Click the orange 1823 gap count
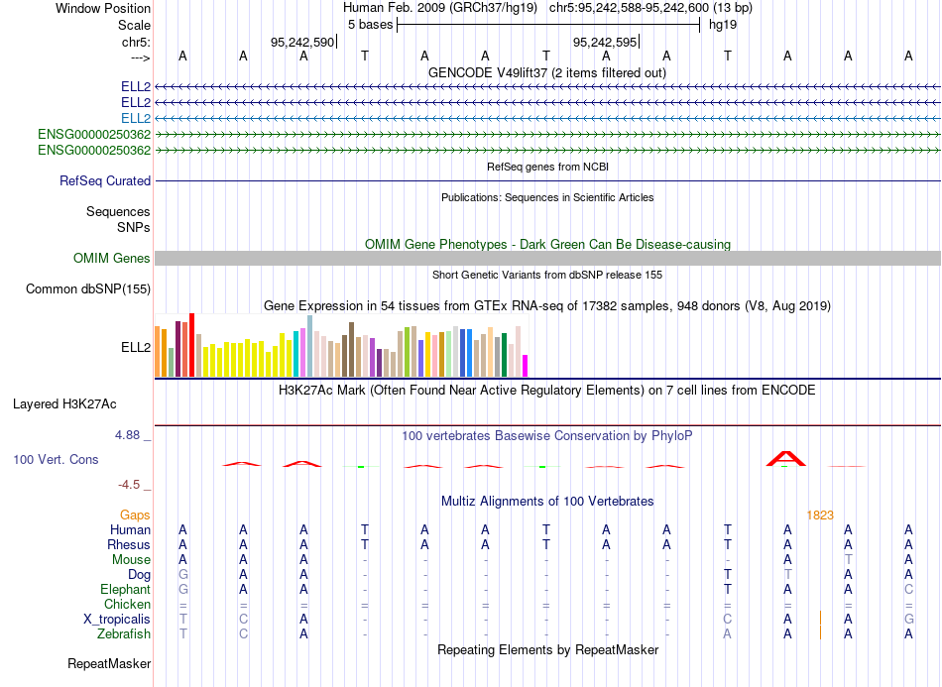This screenshot has width=942, height=687. click(820, 515)
